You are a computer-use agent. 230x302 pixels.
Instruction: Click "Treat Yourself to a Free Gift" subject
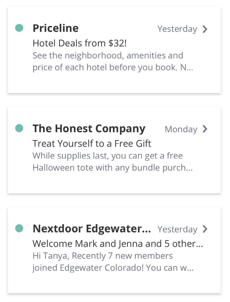click(x=92, y=143)
